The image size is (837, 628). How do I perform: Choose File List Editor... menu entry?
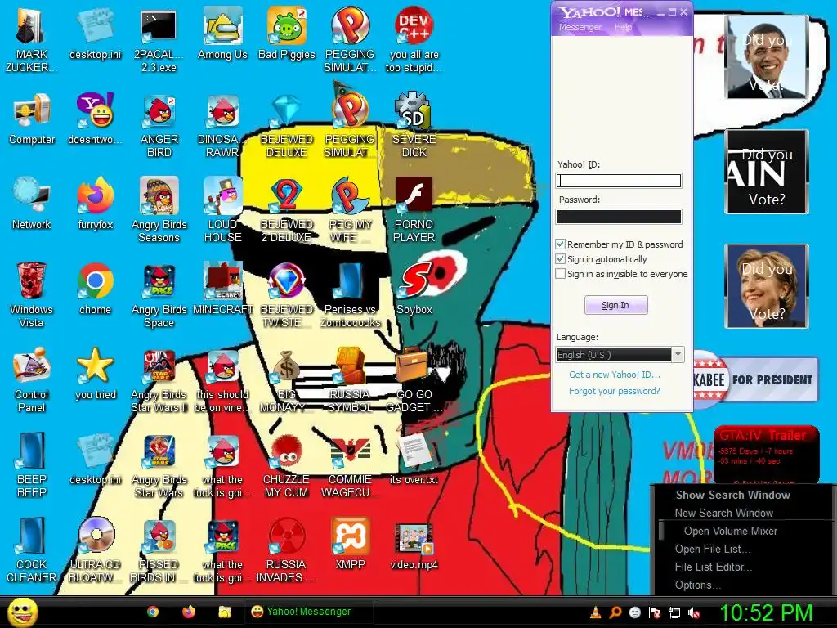tap(713, 567)
